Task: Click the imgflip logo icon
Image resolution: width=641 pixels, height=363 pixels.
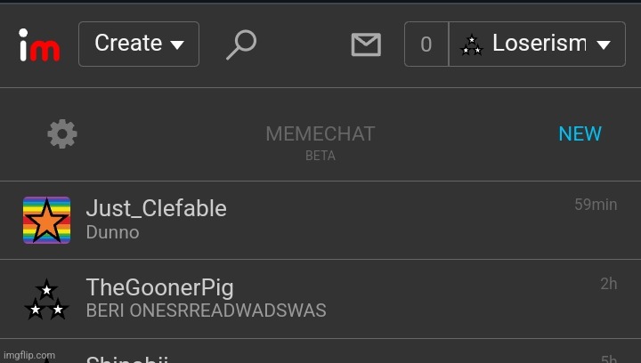Action: [39, 44]
